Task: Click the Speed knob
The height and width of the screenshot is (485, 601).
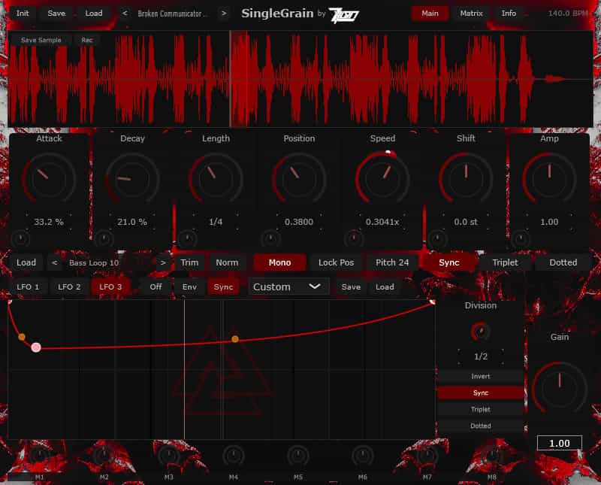Action: pyautogui.click(x=382, y=178)
